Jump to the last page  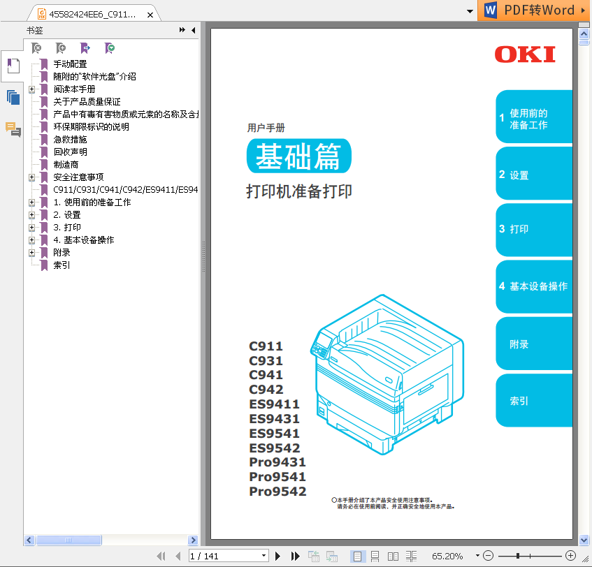[x=295, y=556]
